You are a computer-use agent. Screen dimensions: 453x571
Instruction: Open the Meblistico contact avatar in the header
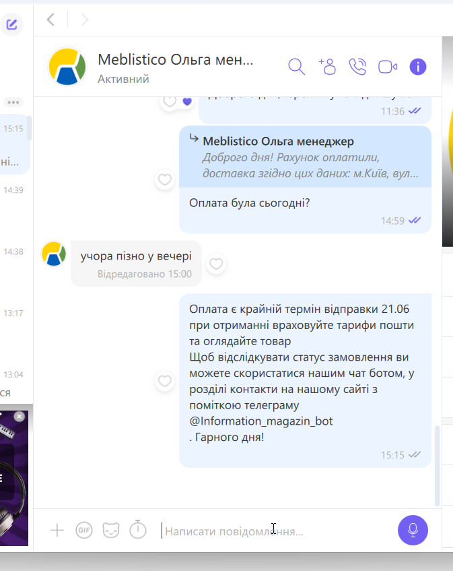click(67, 67)
